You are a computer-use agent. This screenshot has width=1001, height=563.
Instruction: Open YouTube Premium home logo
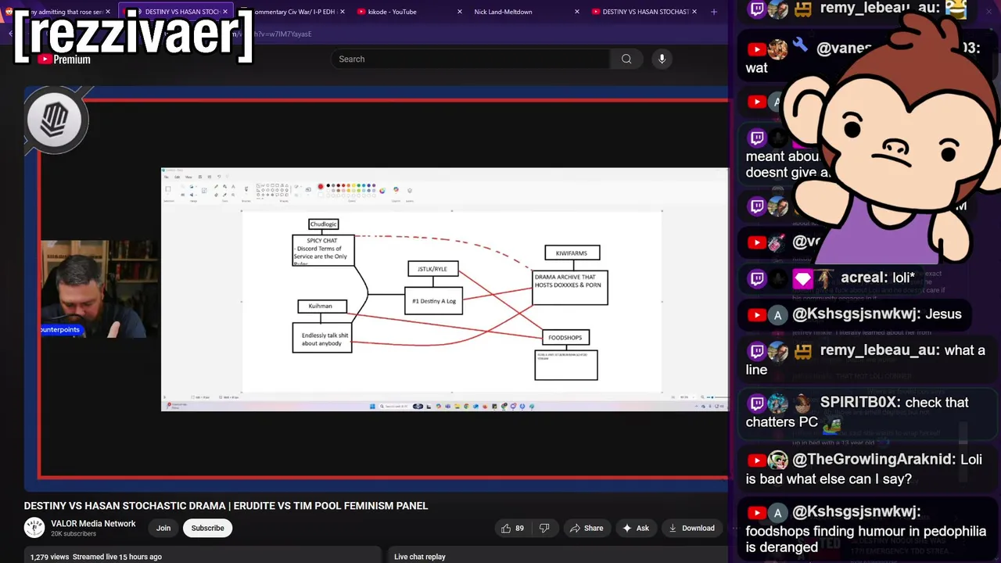[x=64, y=59]
